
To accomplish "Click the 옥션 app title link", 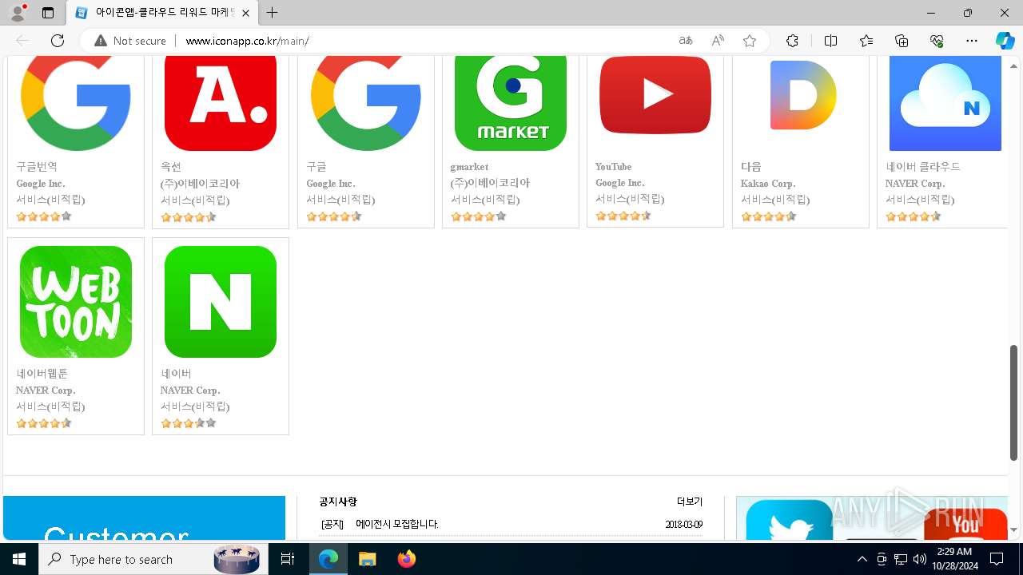I will pyautogui.click(x=171, y=167).
